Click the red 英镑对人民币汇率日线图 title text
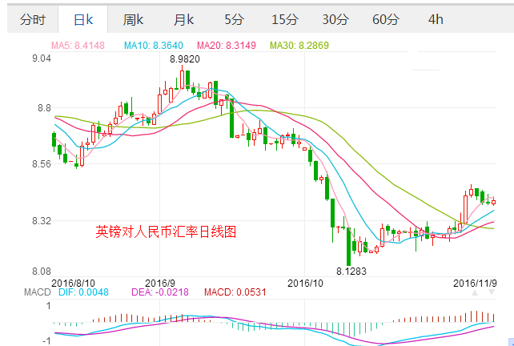This screenshot has height=346, width=514. pyautogui.click(x=167, y=232)
